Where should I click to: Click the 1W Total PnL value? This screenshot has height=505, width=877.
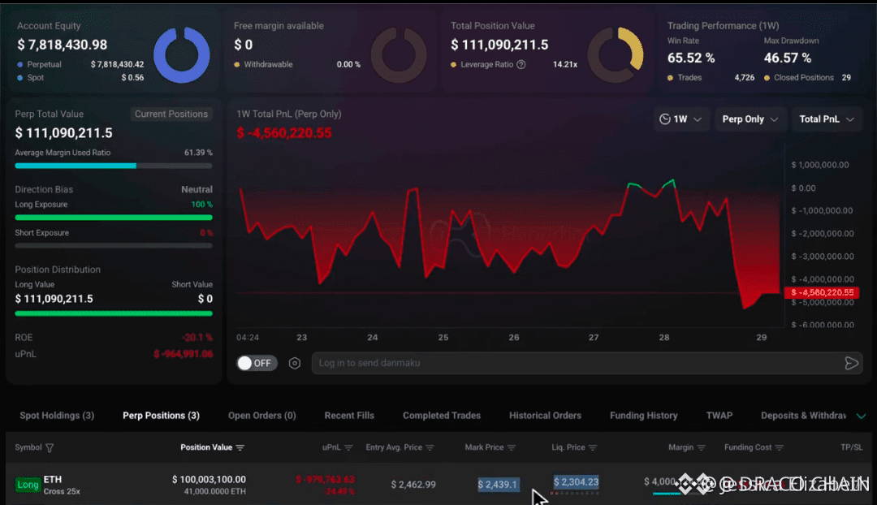[284, 133]
